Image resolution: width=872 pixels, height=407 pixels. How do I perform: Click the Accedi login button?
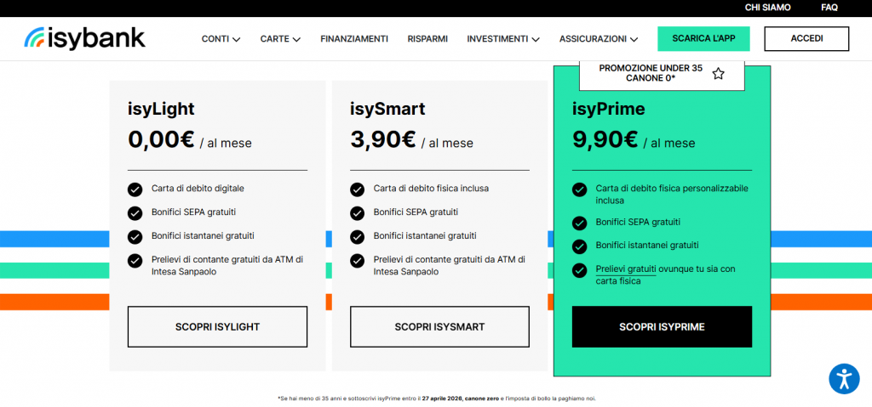pos(806,39)
